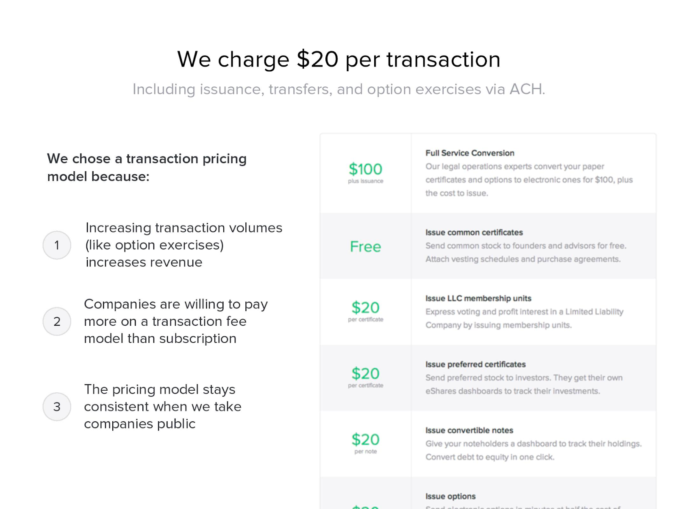Open the Issue LLC membership units heading

pos(478,299)
